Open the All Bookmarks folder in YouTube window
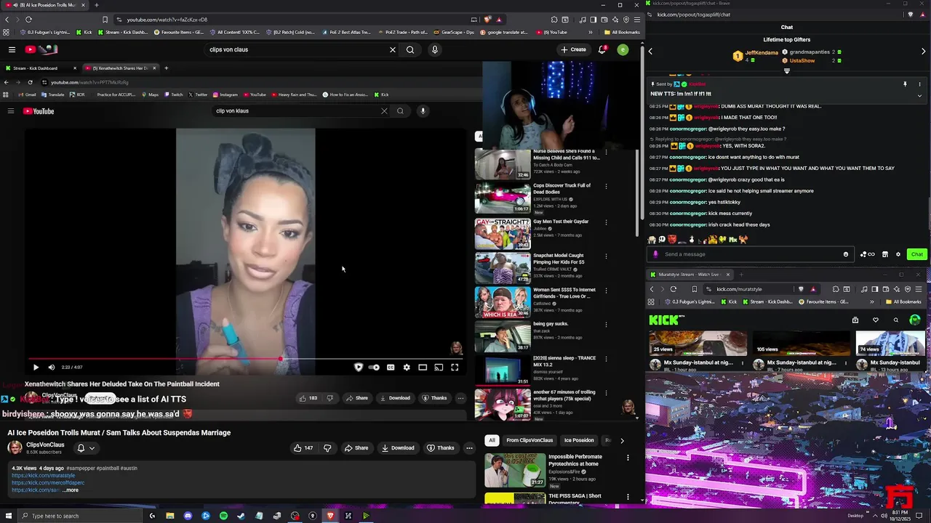 622,32
